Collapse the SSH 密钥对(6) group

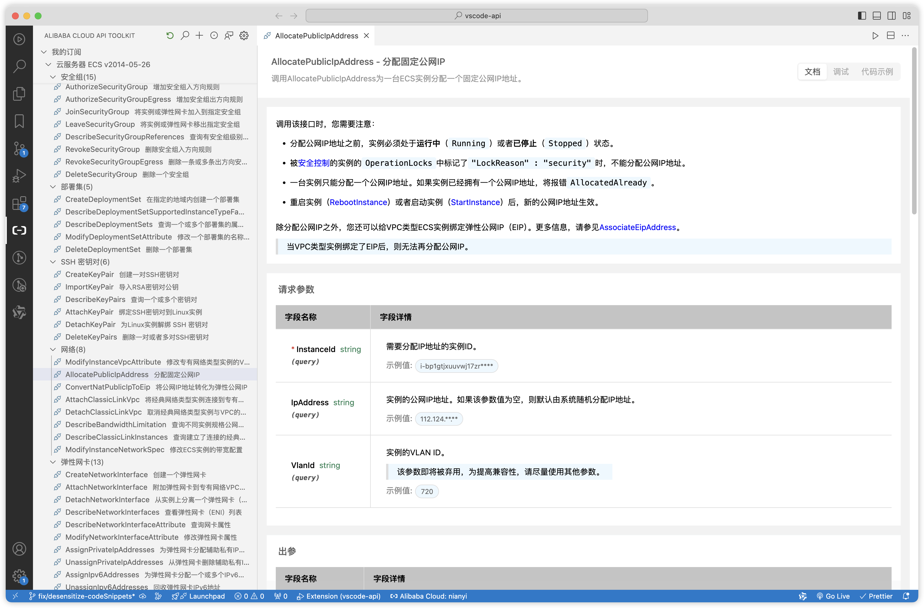point(53,262)
